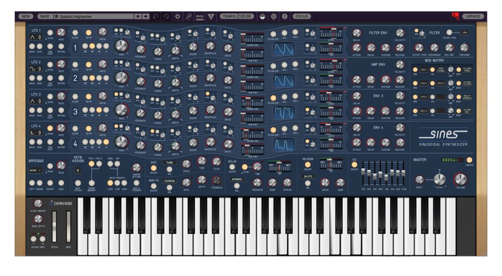Click the oscillator 2 FREQ knob
502x276 pixels.
click(122, 78)
